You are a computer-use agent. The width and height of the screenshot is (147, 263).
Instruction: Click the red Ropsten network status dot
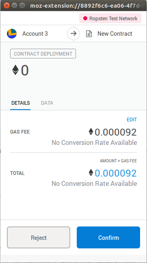click(x=85, y=18)
